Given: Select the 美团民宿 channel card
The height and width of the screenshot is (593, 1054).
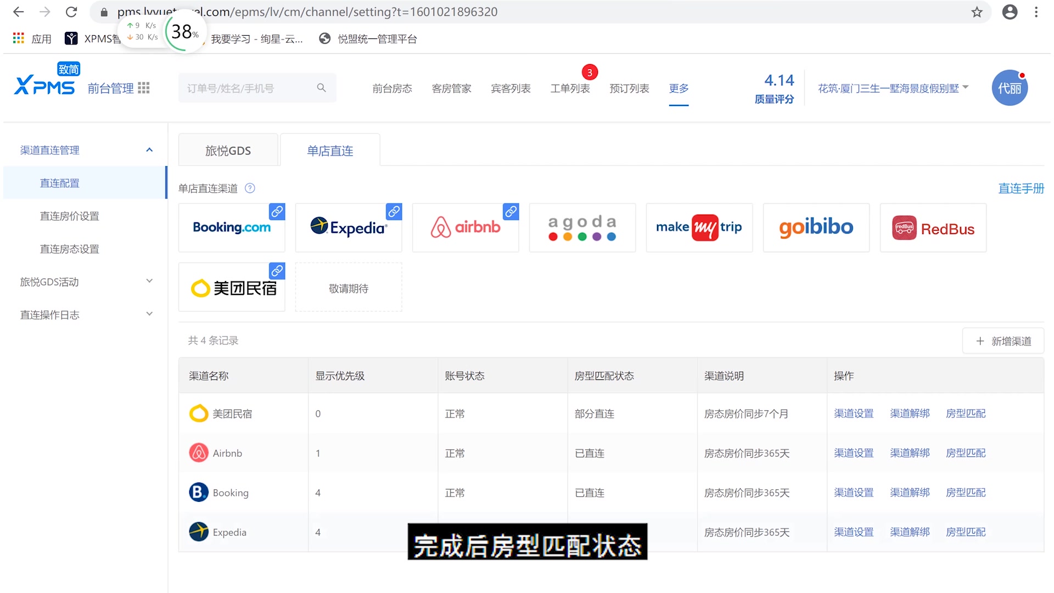Looking at the screenshot, I should point(232,287).
